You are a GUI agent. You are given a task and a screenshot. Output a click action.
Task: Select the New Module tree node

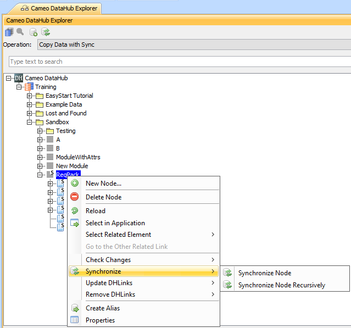(x=71, y=166)
